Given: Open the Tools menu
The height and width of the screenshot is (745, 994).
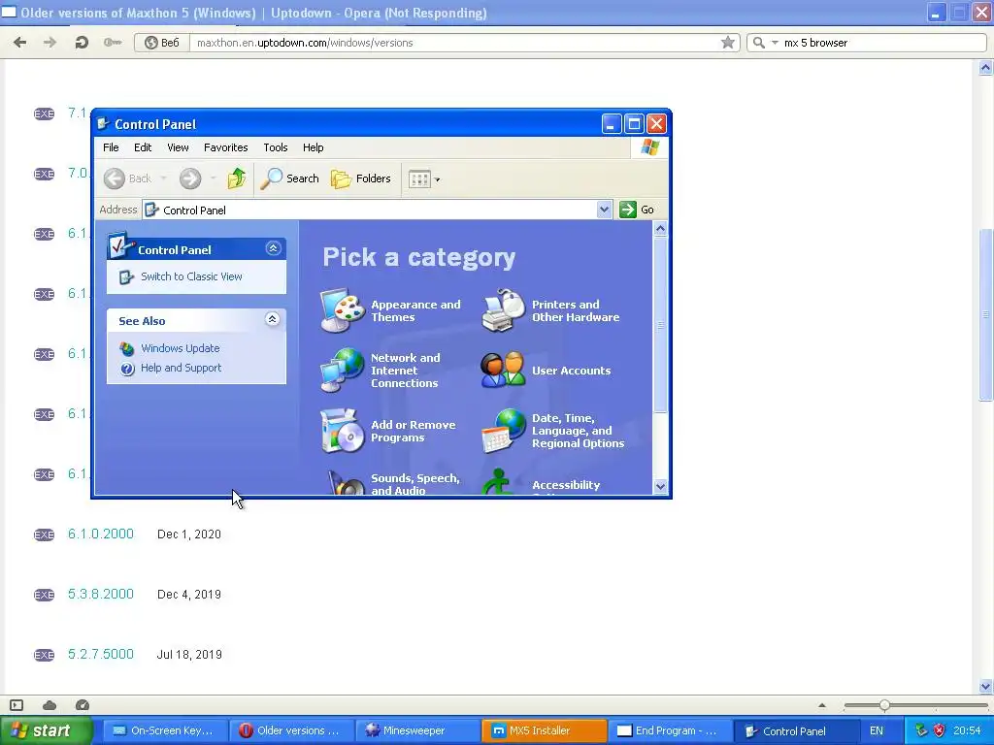Looking at the screenshot, I should [x=275, y=147].
